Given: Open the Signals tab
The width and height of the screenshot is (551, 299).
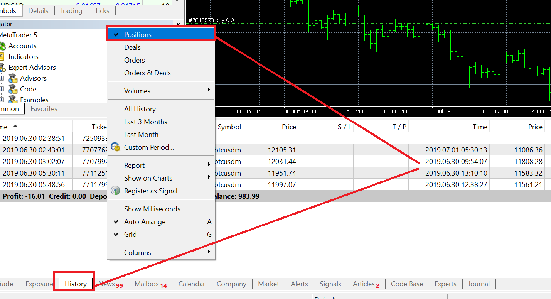Looking at the screenshot, I should 330,284.
